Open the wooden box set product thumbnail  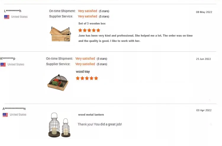pos(60,34)
